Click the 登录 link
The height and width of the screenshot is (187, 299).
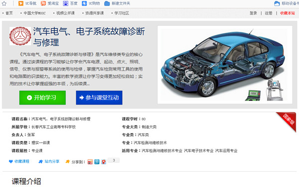(x=253, y=13)
